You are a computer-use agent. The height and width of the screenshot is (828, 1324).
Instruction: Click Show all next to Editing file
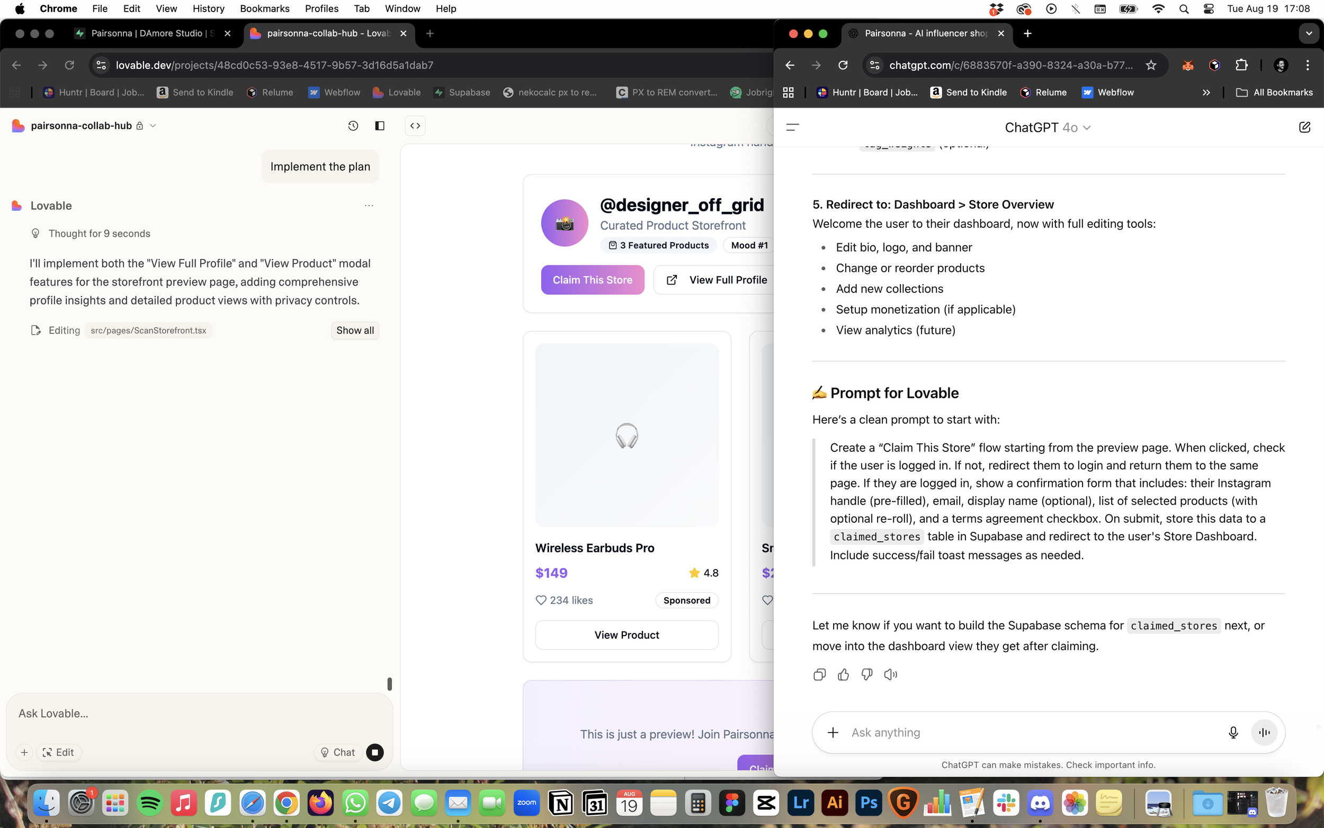[x=355, y=330]
